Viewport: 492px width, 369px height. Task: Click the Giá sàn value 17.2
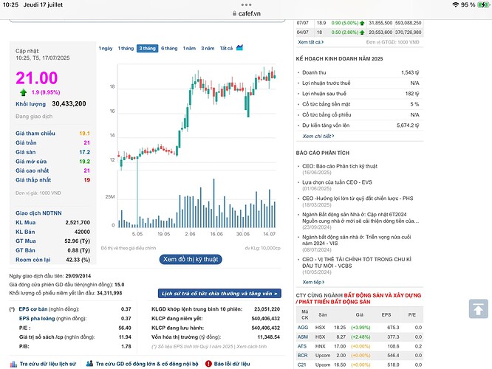(x=84, y=152)
